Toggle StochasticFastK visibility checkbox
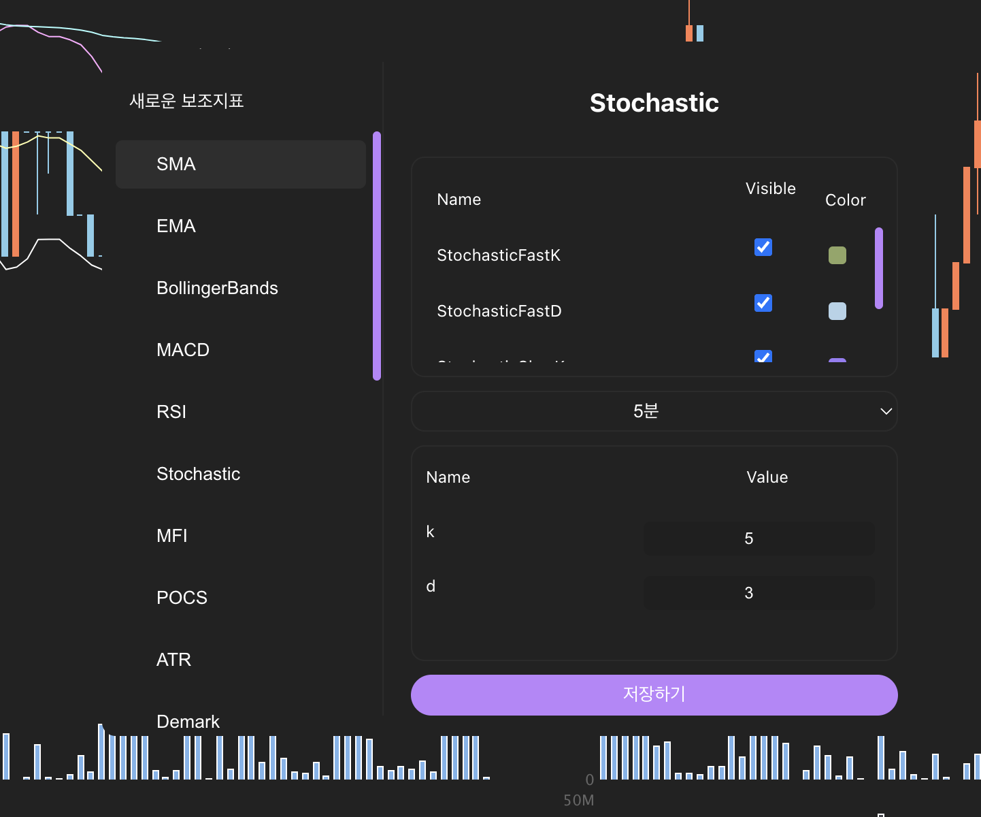981x817 pixels. pyautogui.click(x=763, y=247)
